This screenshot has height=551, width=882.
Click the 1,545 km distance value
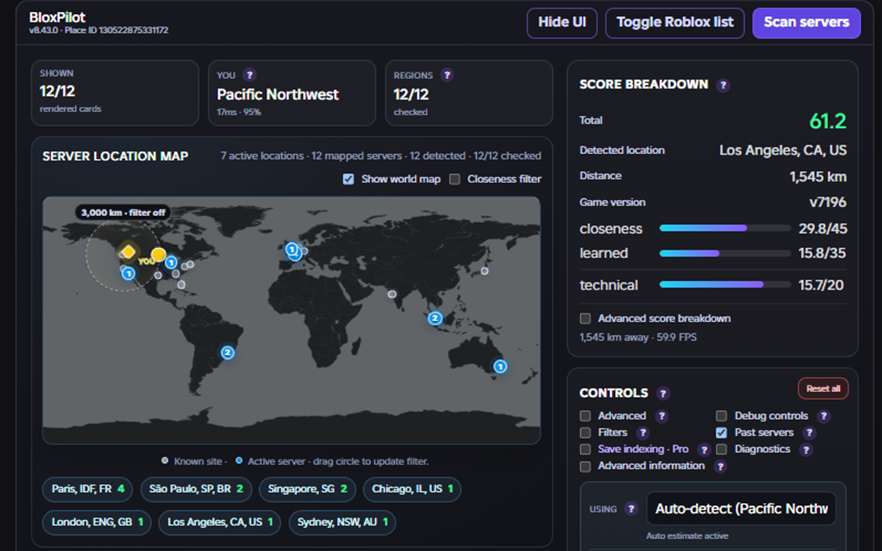(818, 177)
